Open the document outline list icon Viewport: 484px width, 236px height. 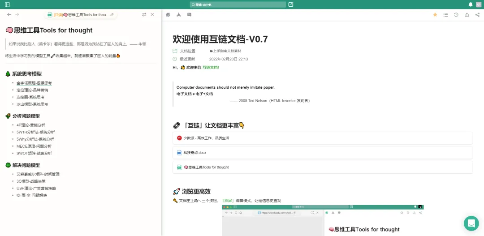[x=445, y=15]
